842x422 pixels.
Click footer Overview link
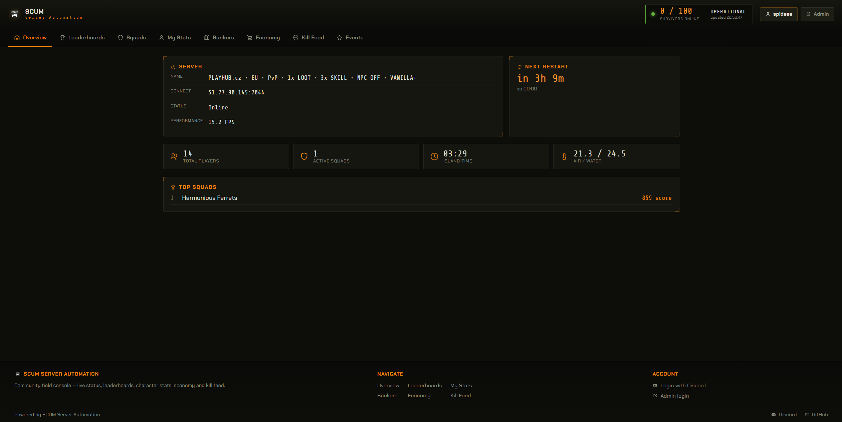click(388, 386)
